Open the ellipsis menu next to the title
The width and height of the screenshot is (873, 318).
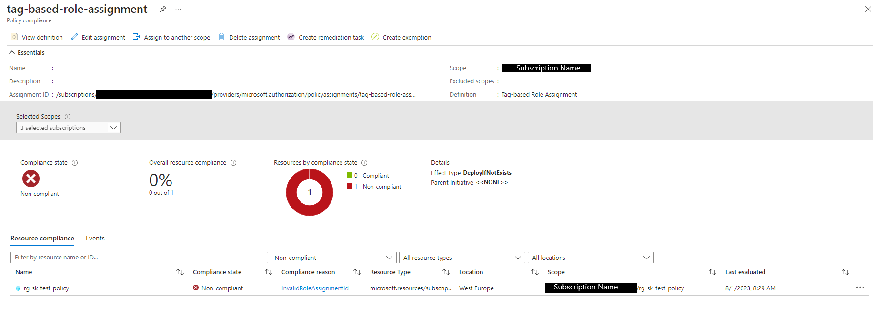click(x=178, y=9)
